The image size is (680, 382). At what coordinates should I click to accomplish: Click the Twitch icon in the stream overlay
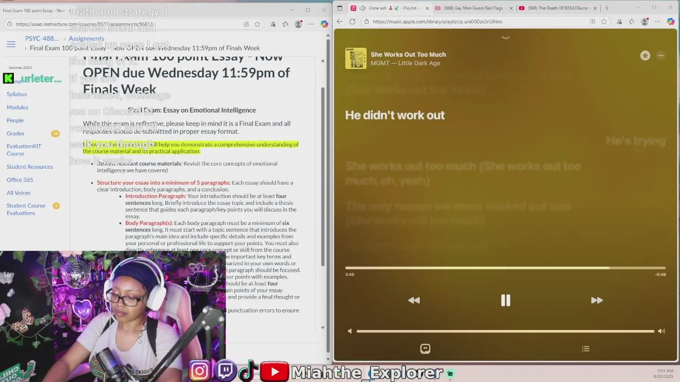tap(225, 371)
